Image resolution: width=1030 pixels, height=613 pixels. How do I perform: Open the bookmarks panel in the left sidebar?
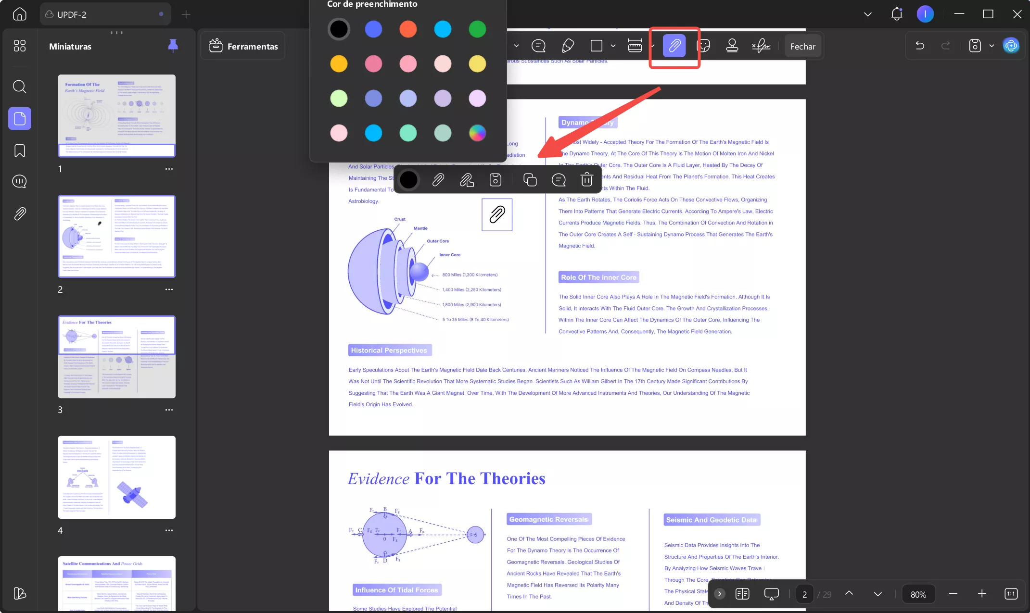pyautogui.click(x=20, y=150)
